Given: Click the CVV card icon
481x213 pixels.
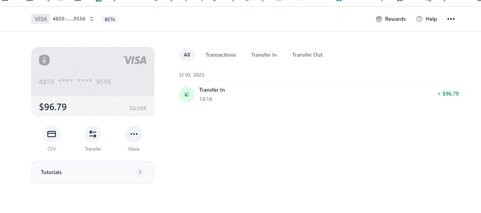Looking at the screenshot, I should [52, 134].
